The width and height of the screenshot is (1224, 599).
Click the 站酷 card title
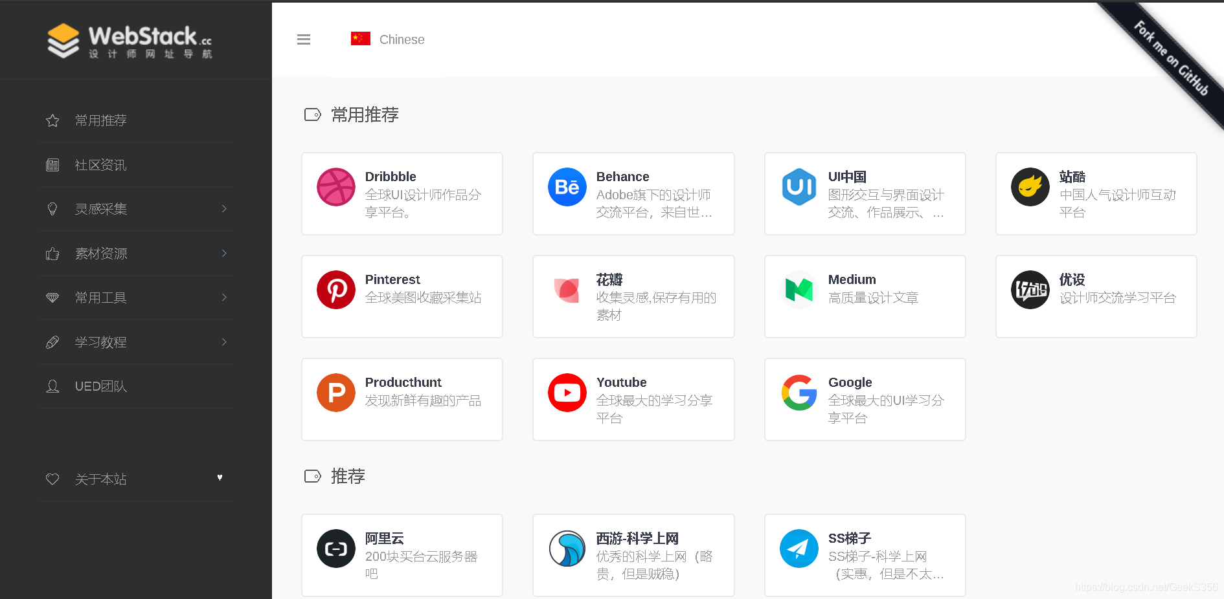click(x=1072, y=177)
